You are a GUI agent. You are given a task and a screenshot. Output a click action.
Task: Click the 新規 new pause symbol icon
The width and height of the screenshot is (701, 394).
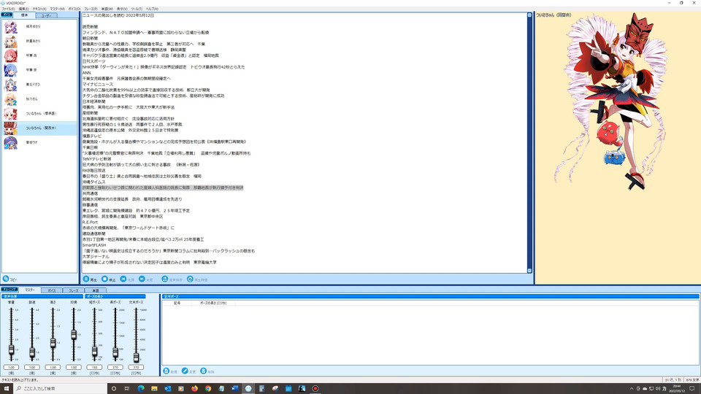pyautogui.click(x=166, y=371)
